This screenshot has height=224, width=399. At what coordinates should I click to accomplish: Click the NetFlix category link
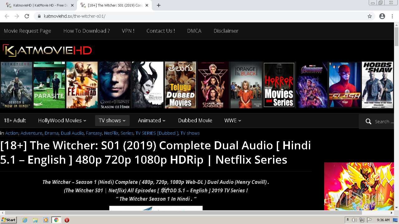pyautogui.click(x=111, y=133)
